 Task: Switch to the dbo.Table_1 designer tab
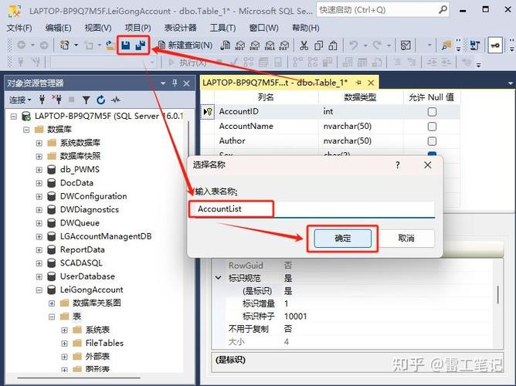(x=275, y=83)
